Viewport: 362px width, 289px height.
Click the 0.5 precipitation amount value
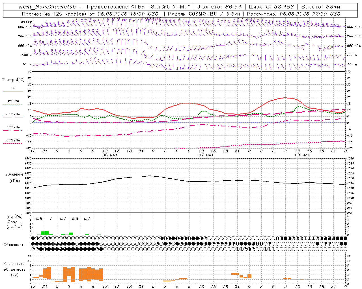[x=75, y=219]
